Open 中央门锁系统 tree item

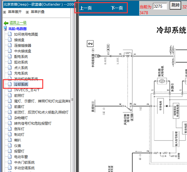[24, 162]
